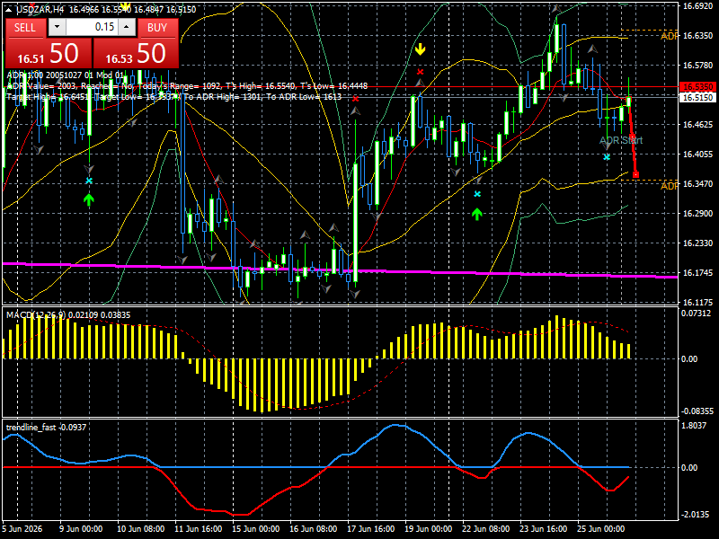This screenshot has width=719, height=539.
Task: Click the SELL button in the trading panel
Action: [25, 28]
